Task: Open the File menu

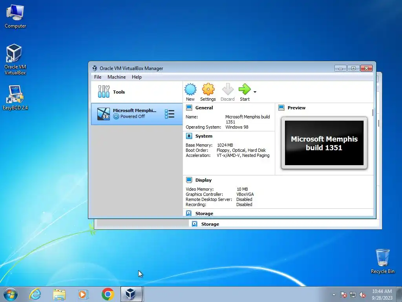Action: pyautogui.click(x=98, y=77)
